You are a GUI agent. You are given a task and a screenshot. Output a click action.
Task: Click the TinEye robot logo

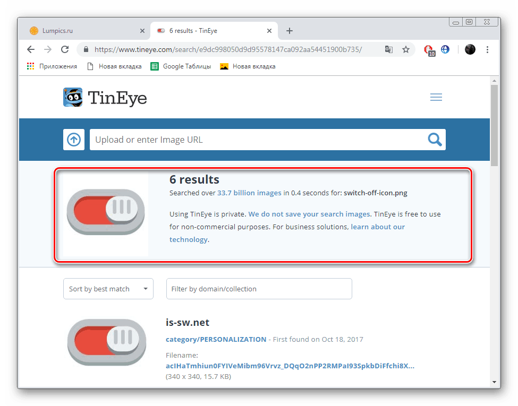click(73, 97)
